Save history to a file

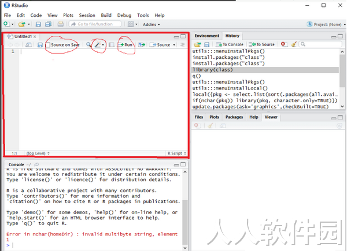(x=206, y=44)
